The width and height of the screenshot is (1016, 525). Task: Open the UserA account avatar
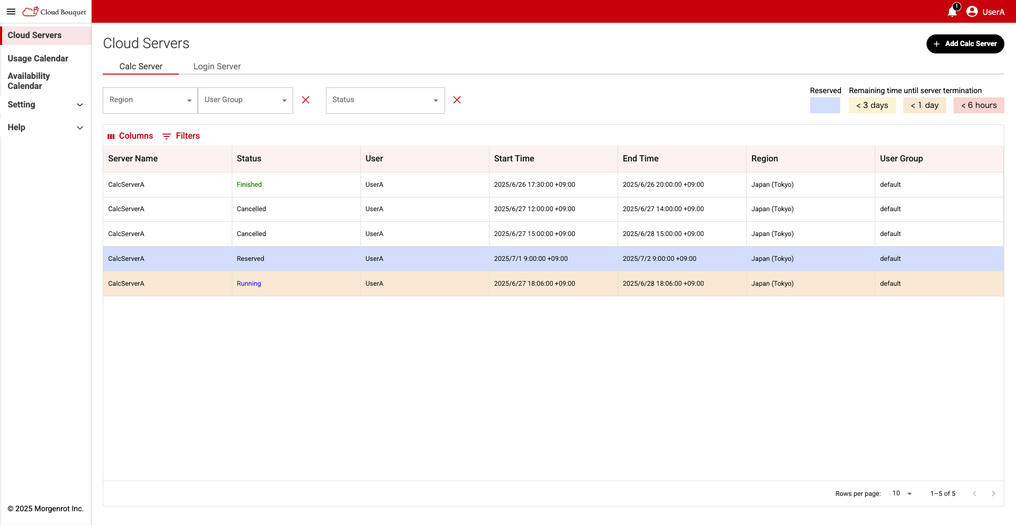coord(972,12)
